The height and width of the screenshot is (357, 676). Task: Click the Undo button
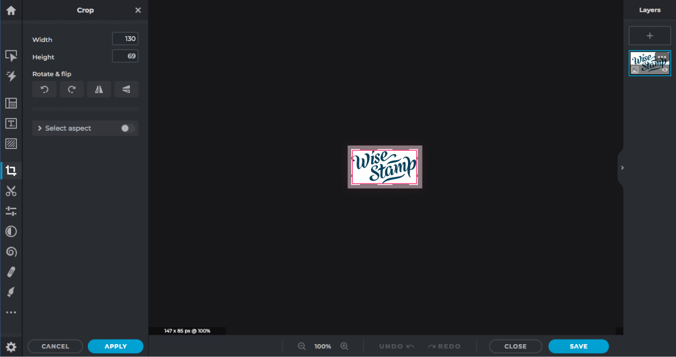coord(397,346)
